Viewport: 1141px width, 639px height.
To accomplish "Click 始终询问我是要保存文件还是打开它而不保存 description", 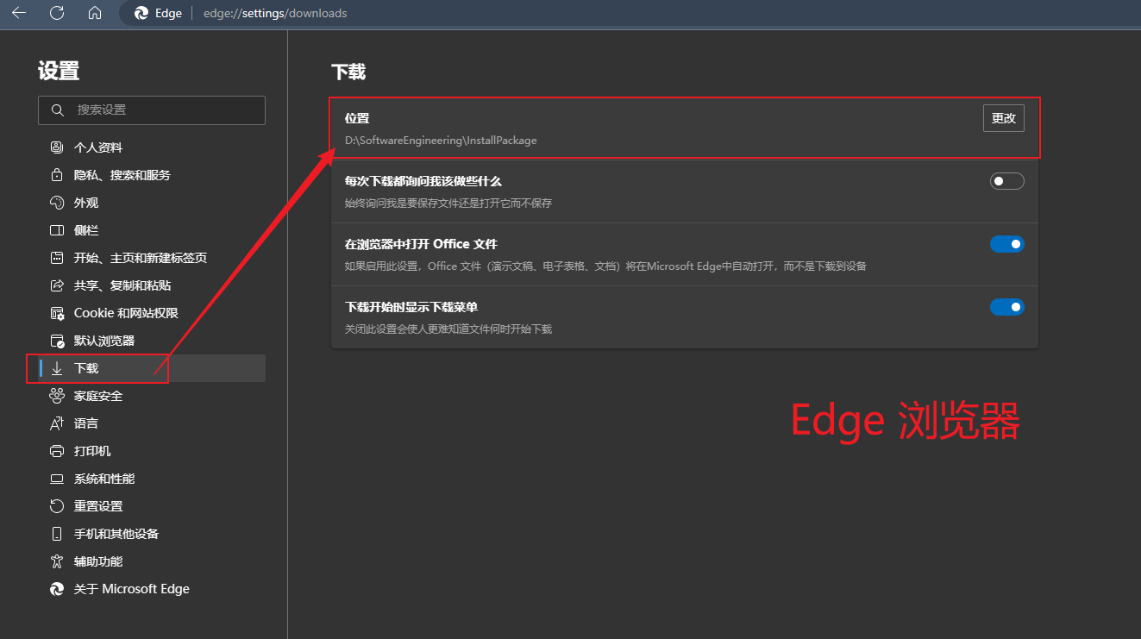I will coord(448,204).
